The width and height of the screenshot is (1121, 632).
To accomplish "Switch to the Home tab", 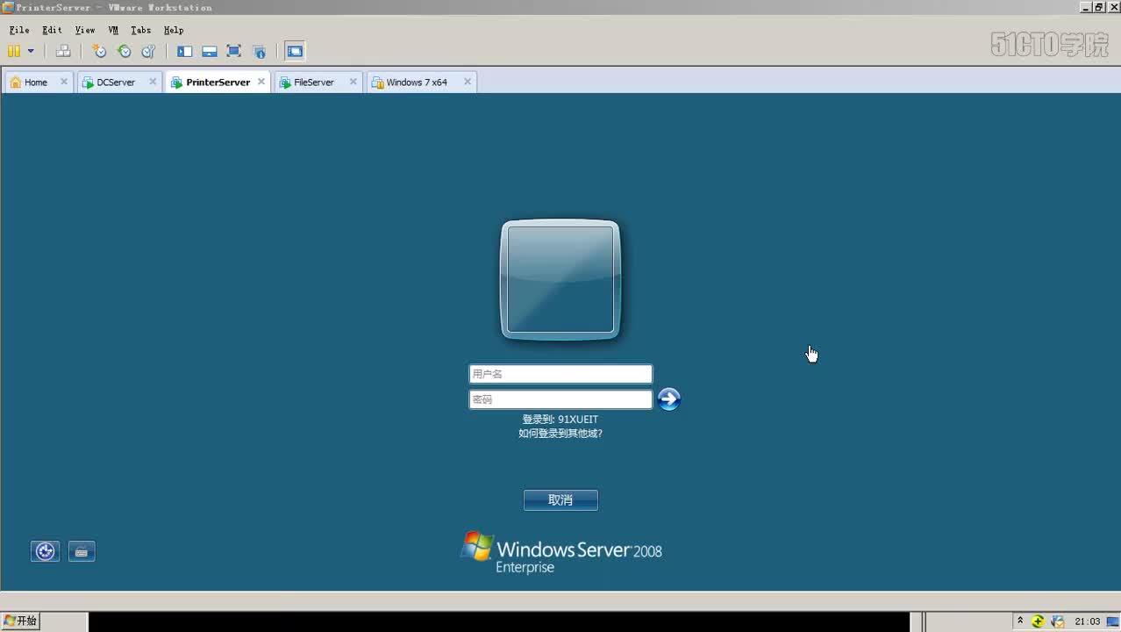I will point(36,82).
